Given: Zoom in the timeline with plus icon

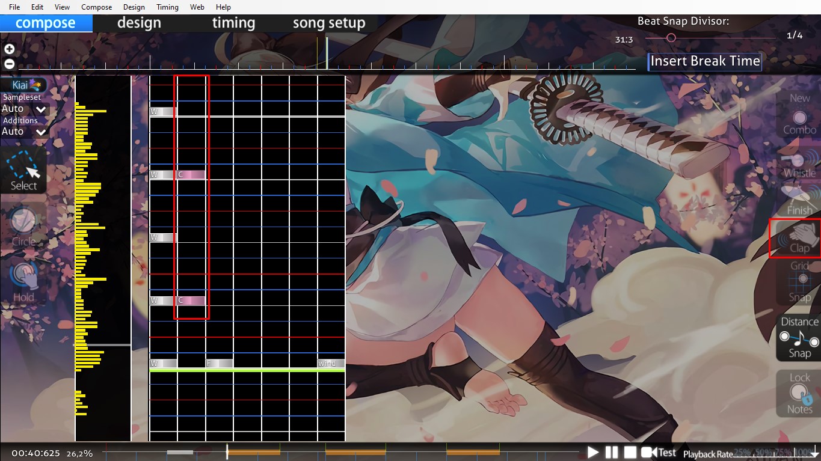Looking at the screenshot, I should pos(9,49).
